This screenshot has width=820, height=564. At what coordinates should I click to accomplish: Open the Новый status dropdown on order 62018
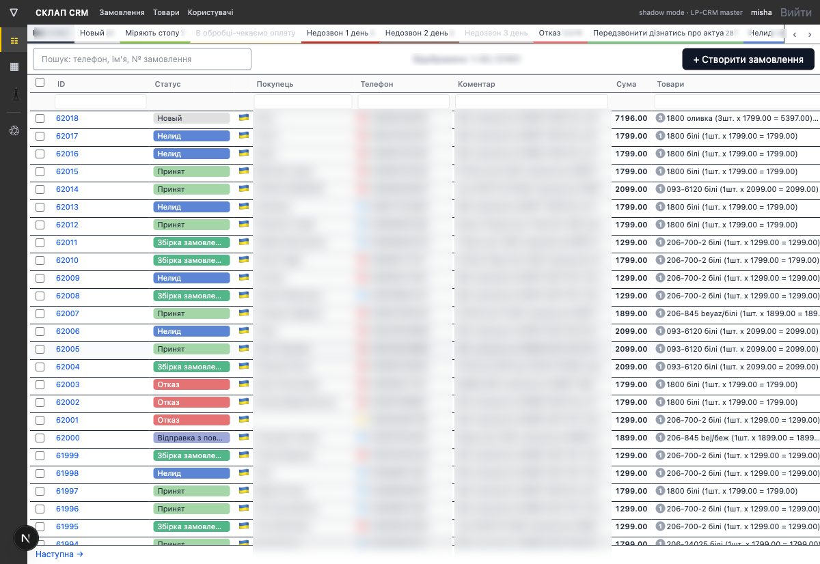191,118
